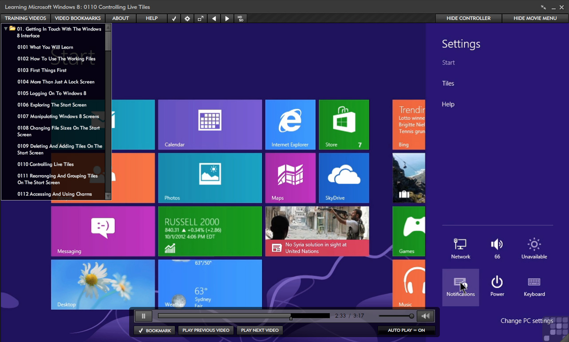Click the checkmark icon in top toolbar
The image size is (569, 342).
(x=174, y=18)
